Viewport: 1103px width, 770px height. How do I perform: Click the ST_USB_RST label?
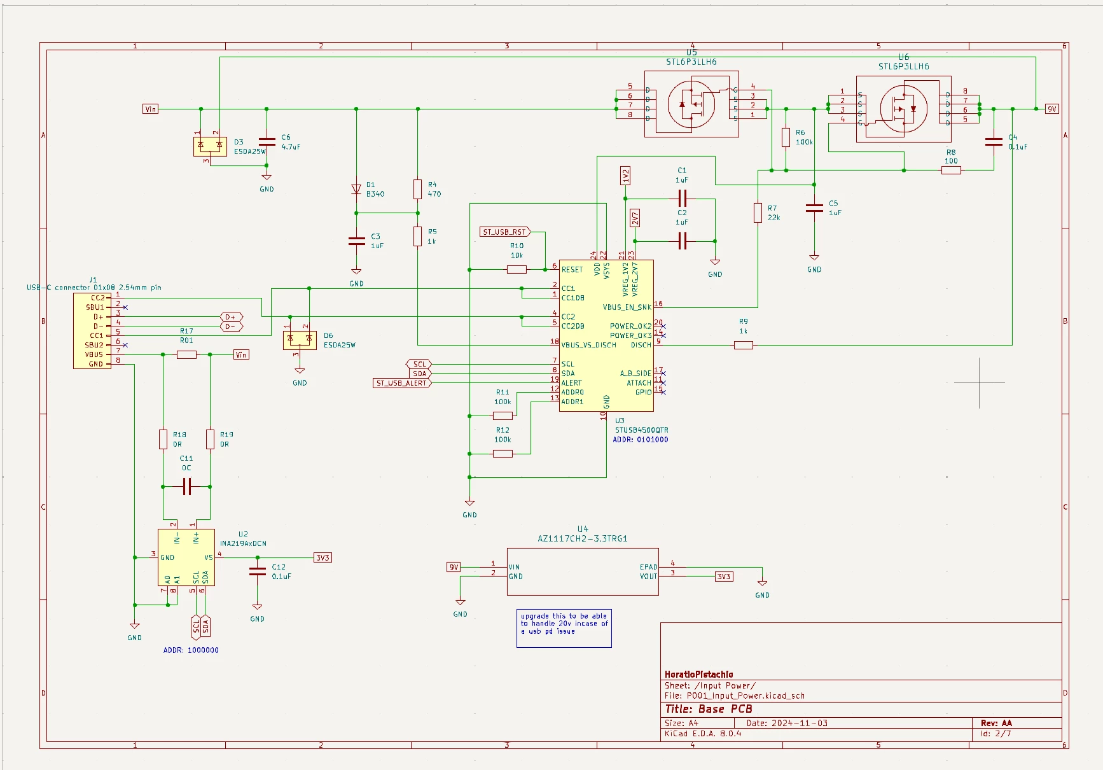(504, 232)
